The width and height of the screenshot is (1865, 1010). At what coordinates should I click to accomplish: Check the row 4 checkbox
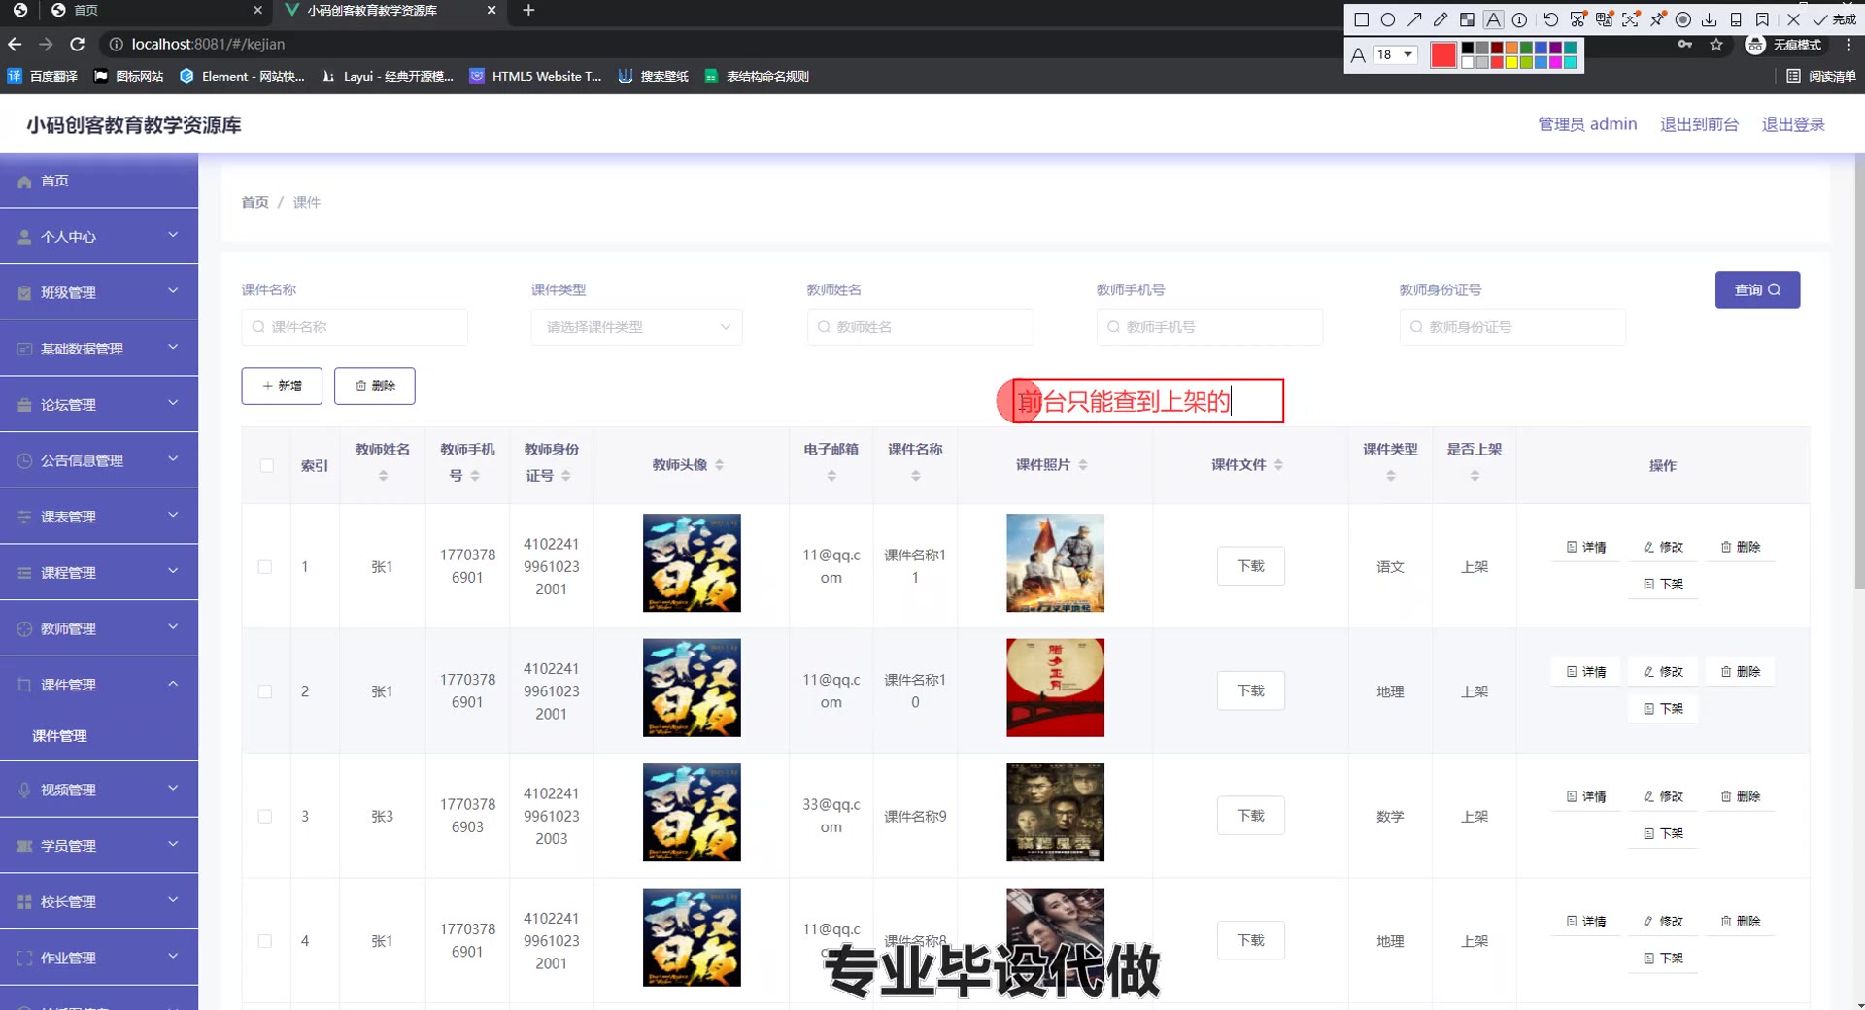click(x=265, y=941)
